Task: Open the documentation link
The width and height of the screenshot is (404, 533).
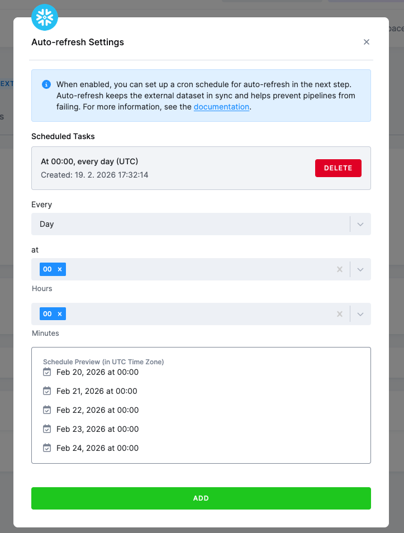Action: click(x=221, y=106)
